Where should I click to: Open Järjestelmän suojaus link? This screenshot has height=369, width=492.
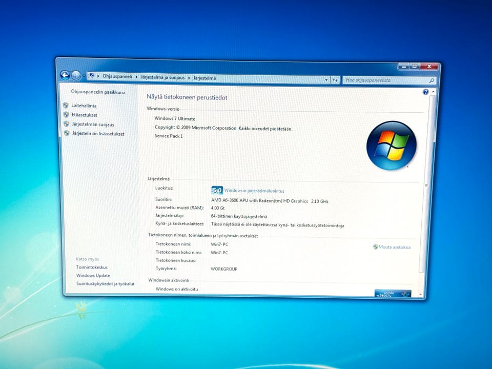point(93,125)
